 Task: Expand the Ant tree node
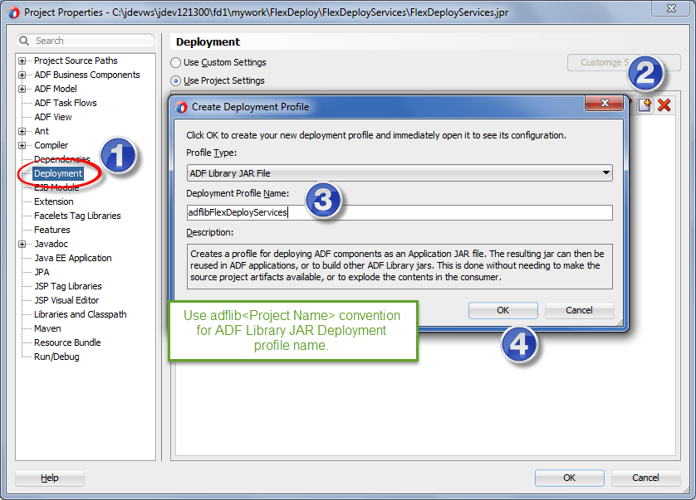(22, 131)
